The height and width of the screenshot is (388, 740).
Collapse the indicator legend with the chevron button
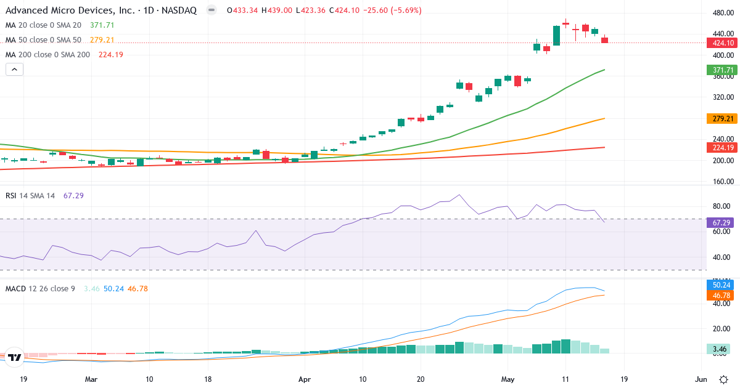click(14, 70)
